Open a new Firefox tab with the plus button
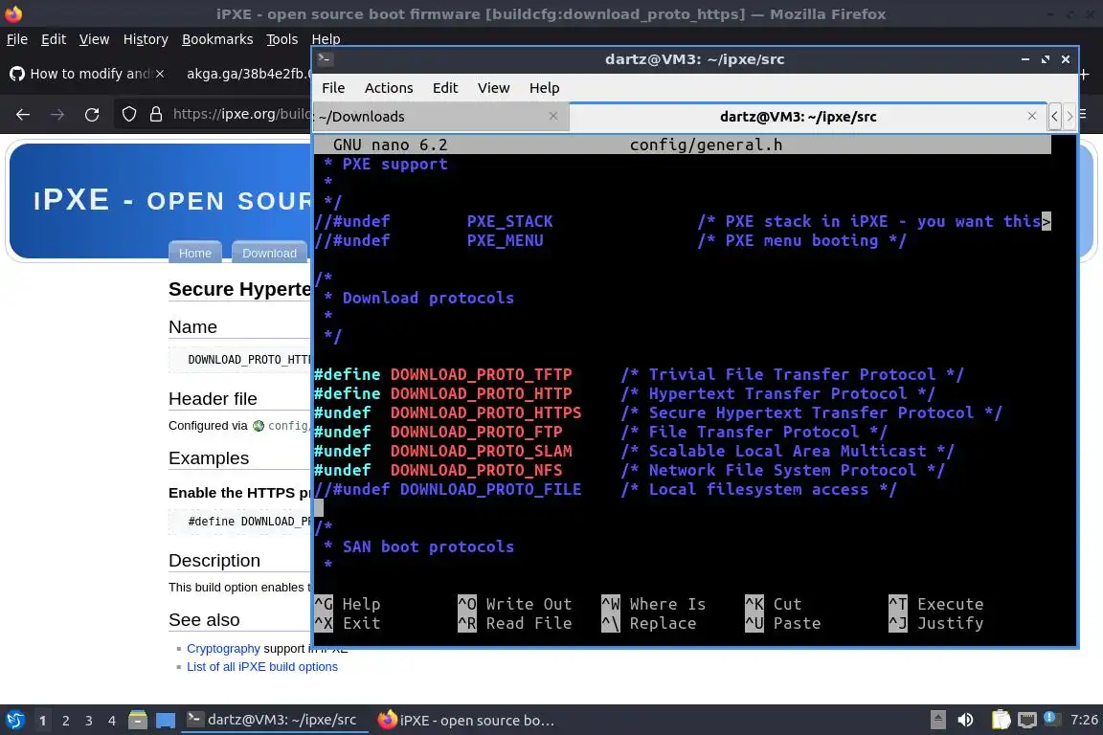 [x=1085, y=74]
